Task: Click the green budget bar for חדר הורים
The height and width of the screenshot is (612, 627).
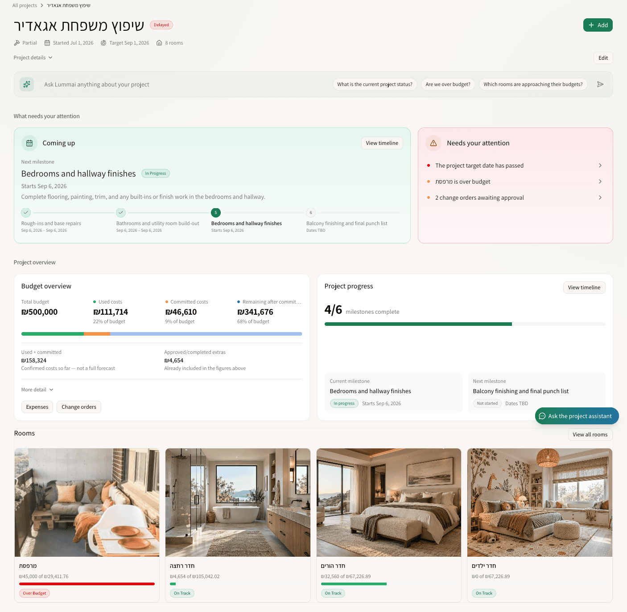Action: point(354,584)
